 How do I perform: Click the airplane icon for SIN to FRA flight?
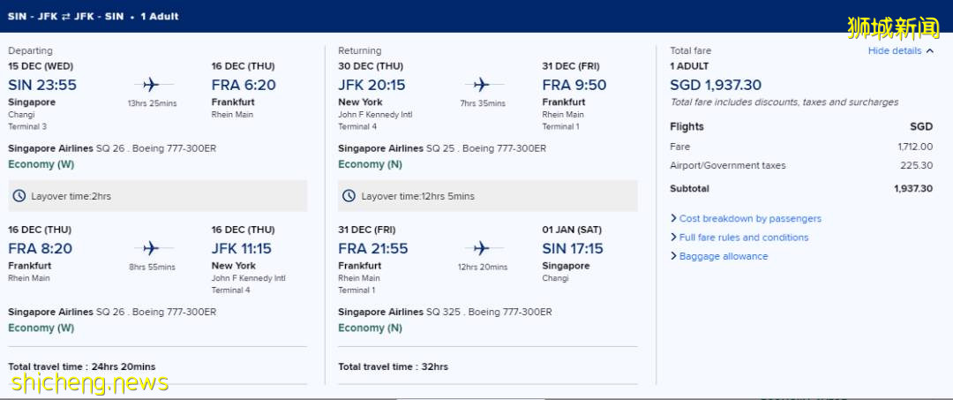[x=150, y=85]
